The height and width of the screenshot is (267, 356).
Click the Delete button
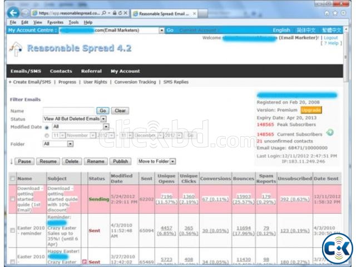pyautogui.click(x=72, y=161)
